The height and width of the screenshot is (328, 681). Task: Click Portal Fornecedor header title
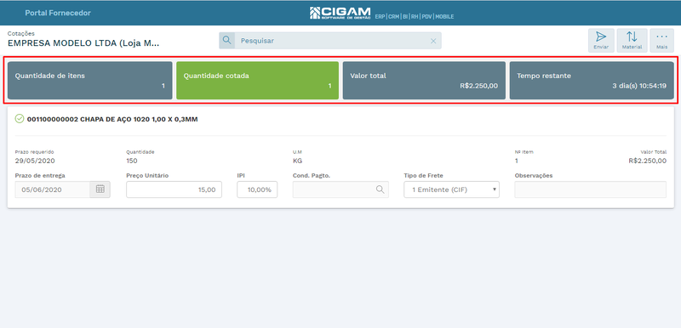(58, 13)
